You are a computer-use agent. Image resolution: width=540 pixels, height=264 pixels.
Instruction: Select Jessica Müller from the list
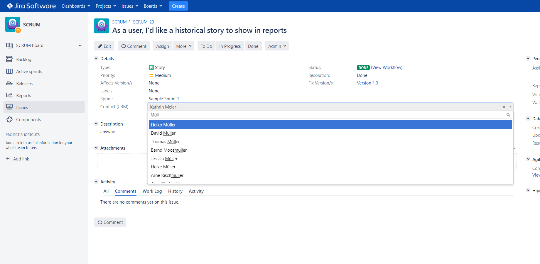click(330, 159)
